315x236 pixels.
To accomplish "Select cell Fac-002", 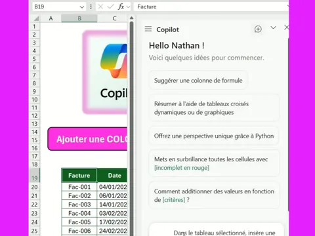I will pos(79,195).
